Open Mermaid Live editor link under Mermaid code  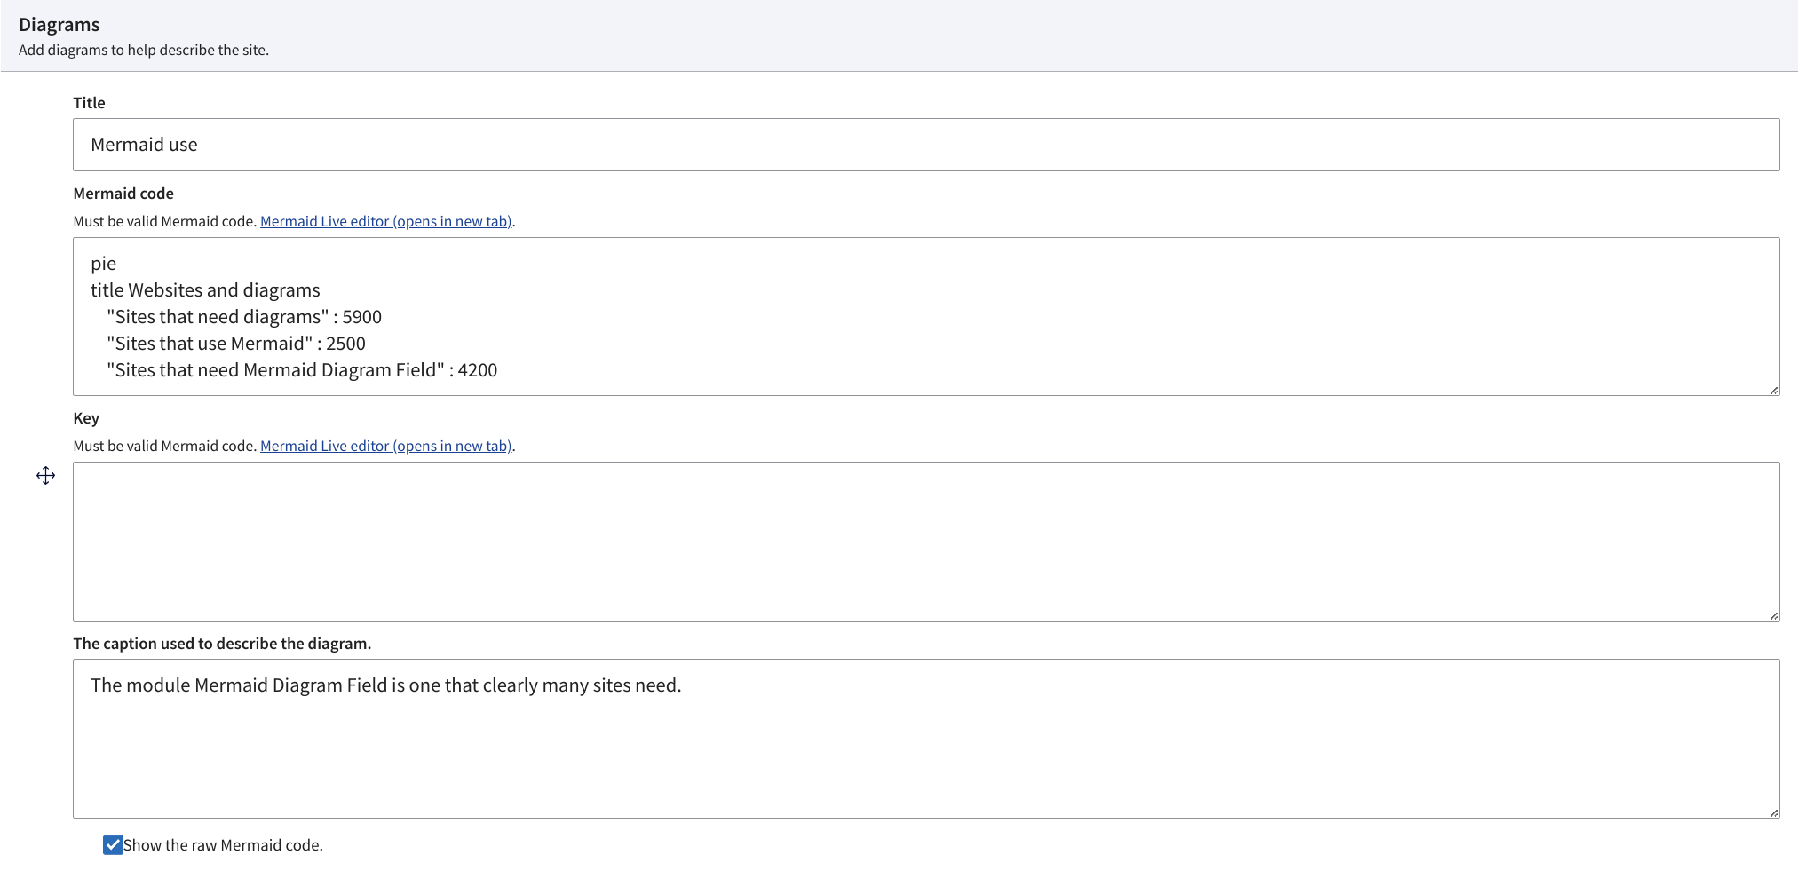(x=386, y=221)
